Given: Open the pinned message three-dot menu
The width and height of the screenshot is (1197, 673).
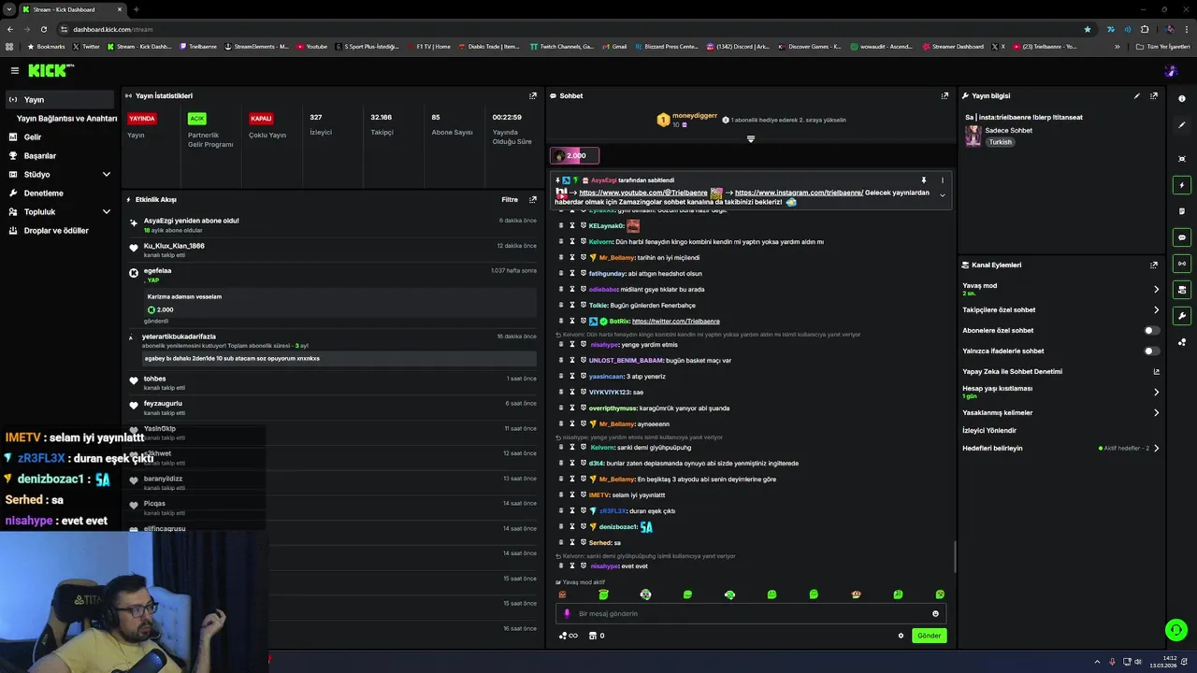Looking at the screenshot, I should click(x=942, y=180).
